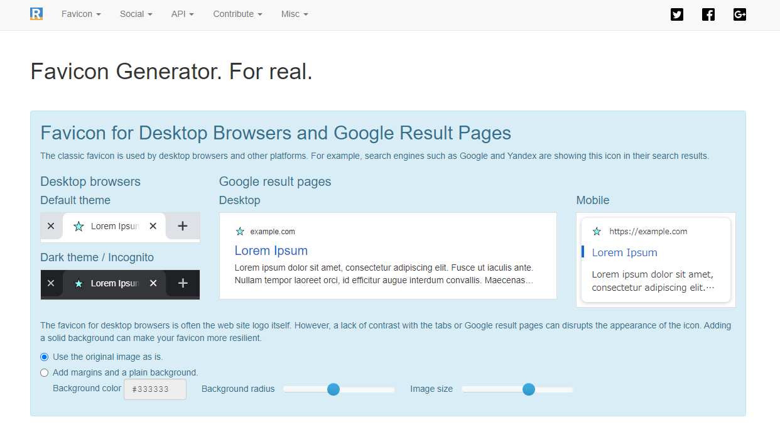The height and width of the screenshot is (427, 780).
Task: Click the 'example.com' text in desktop result
Action: [273, 232]
